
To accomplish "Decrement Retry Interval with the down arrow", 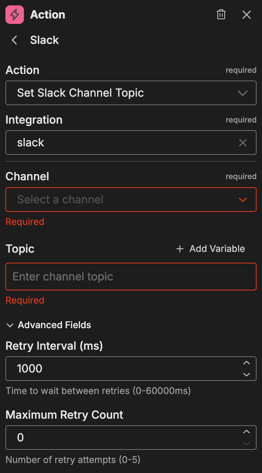I will coord(247,374).
